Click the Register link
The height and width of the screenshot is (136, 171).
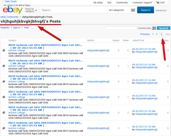(x=5, y=28)
